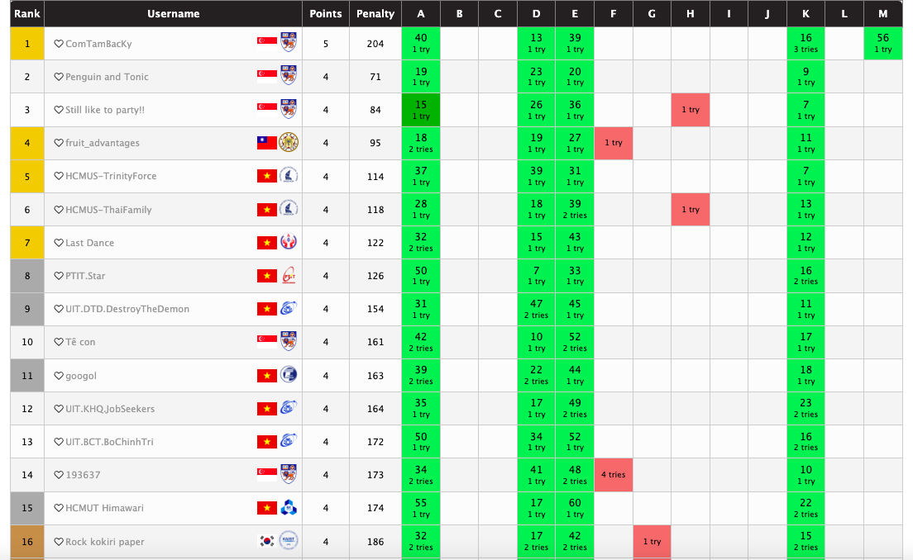
Task: Toggle the heart beside Penguin and Tonic
Action: (x=59, y=77)
